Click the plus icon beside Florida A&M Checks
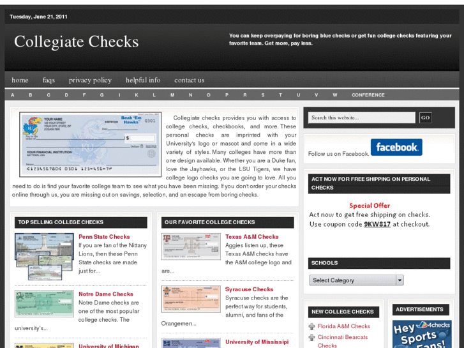Viewport: 464px width, 348px height. [x=311, y=326]
